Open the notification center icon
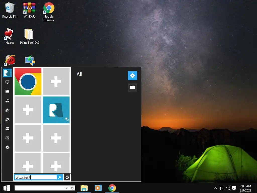Image resolution: width=257 pixels, height=193 pixels. point(234,188)
